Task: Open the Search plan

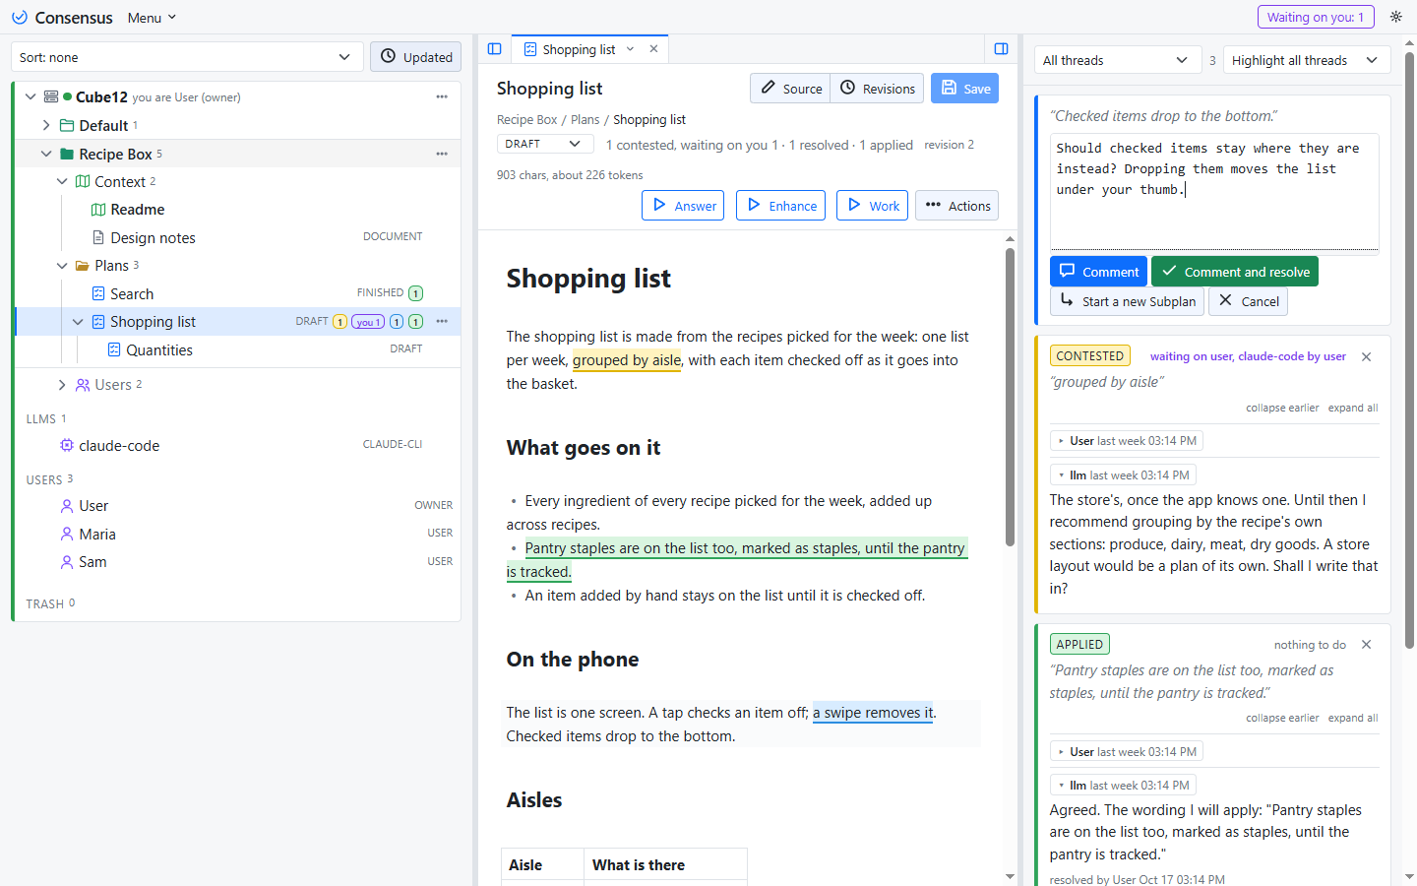Action: [132, 293]
